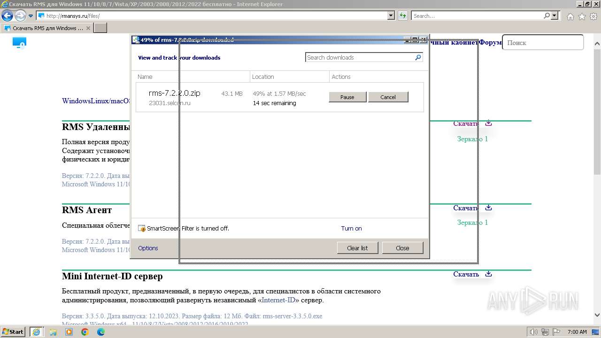Go back with the IE Back arrow
Screen dimensions: 601x338
(x=7, y=16)
